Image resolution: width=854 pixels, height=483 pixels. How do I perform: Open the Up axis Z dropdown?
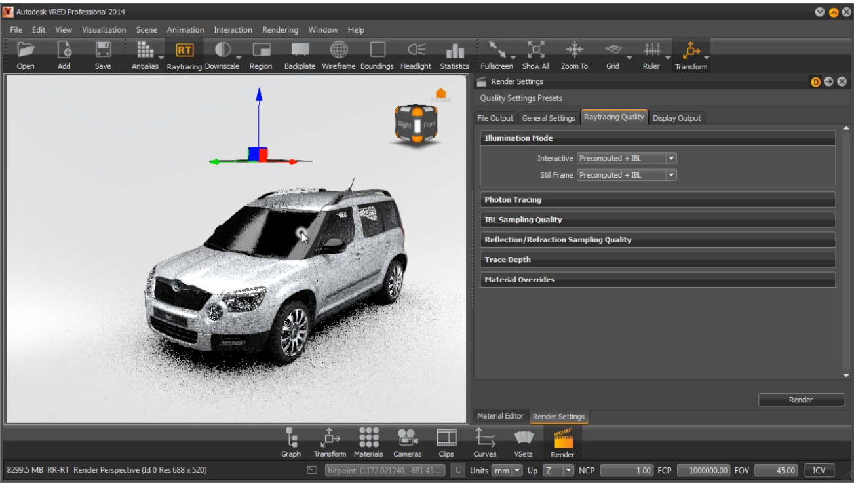pyautogui.click(x=558, y=470)
